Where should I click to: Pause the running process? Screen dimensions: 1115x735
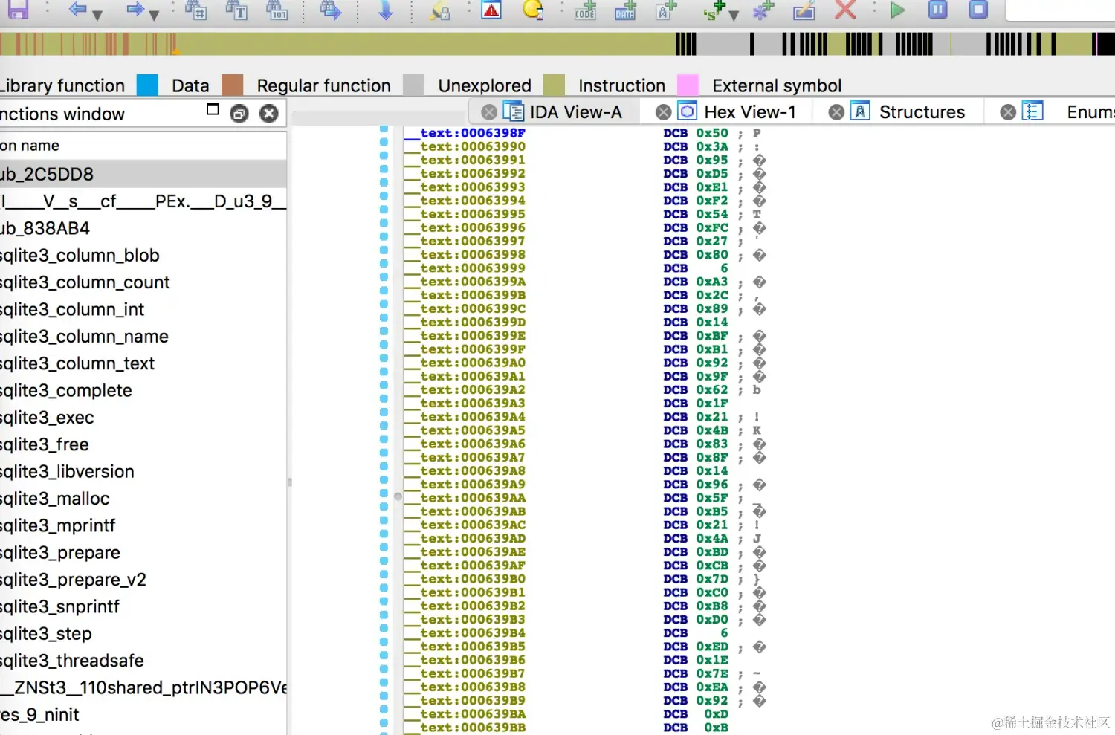937,10
